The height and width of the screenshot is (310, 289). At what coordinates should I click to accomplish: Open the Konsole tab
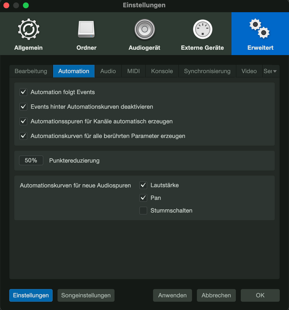pyautogui.click(x=162, y=71)
